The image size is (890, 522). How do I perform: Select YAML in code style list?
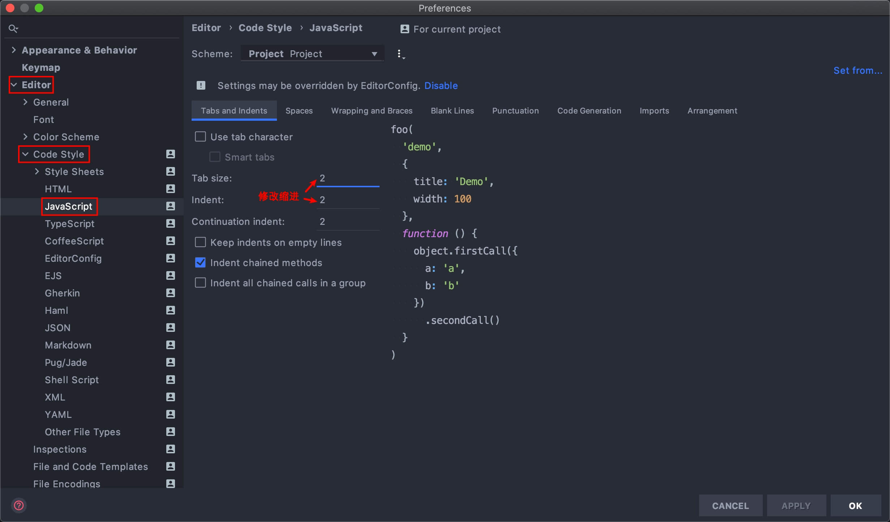pos(58,414)
